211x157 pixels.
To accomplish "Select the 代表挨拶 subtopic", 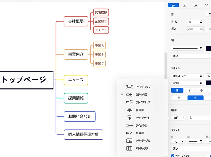I will (x=101, y=12).
